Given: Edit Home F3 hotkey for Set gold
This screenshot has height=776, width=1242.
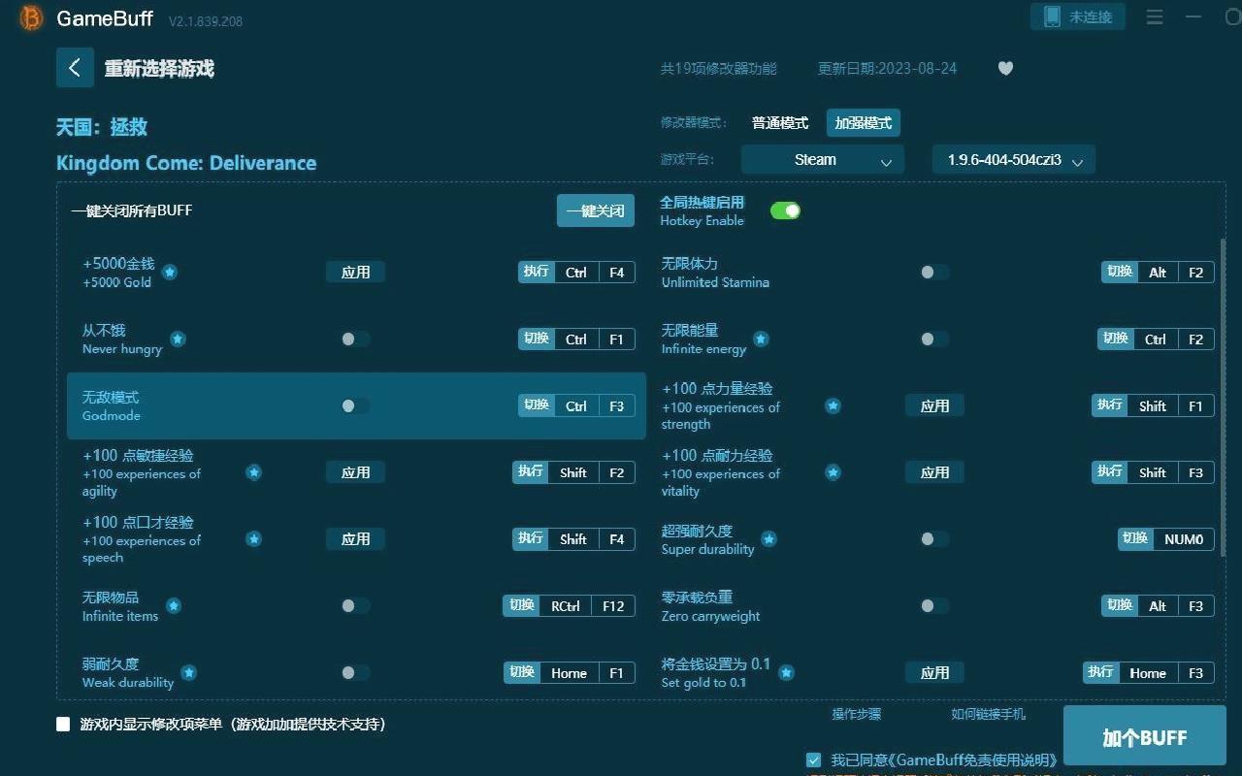Looking at the screenshot, I should click(x=1149, y=672).
